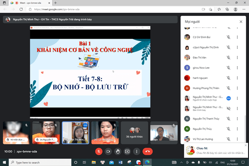Refresh the Meet page
Viewport: 249px width, 166px height.
tap(21, 9)
